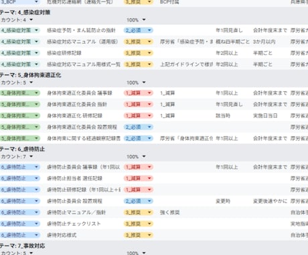Open the 3_推奨 chip for 感染症対応マニュアル（運用版）

(139, 42)
